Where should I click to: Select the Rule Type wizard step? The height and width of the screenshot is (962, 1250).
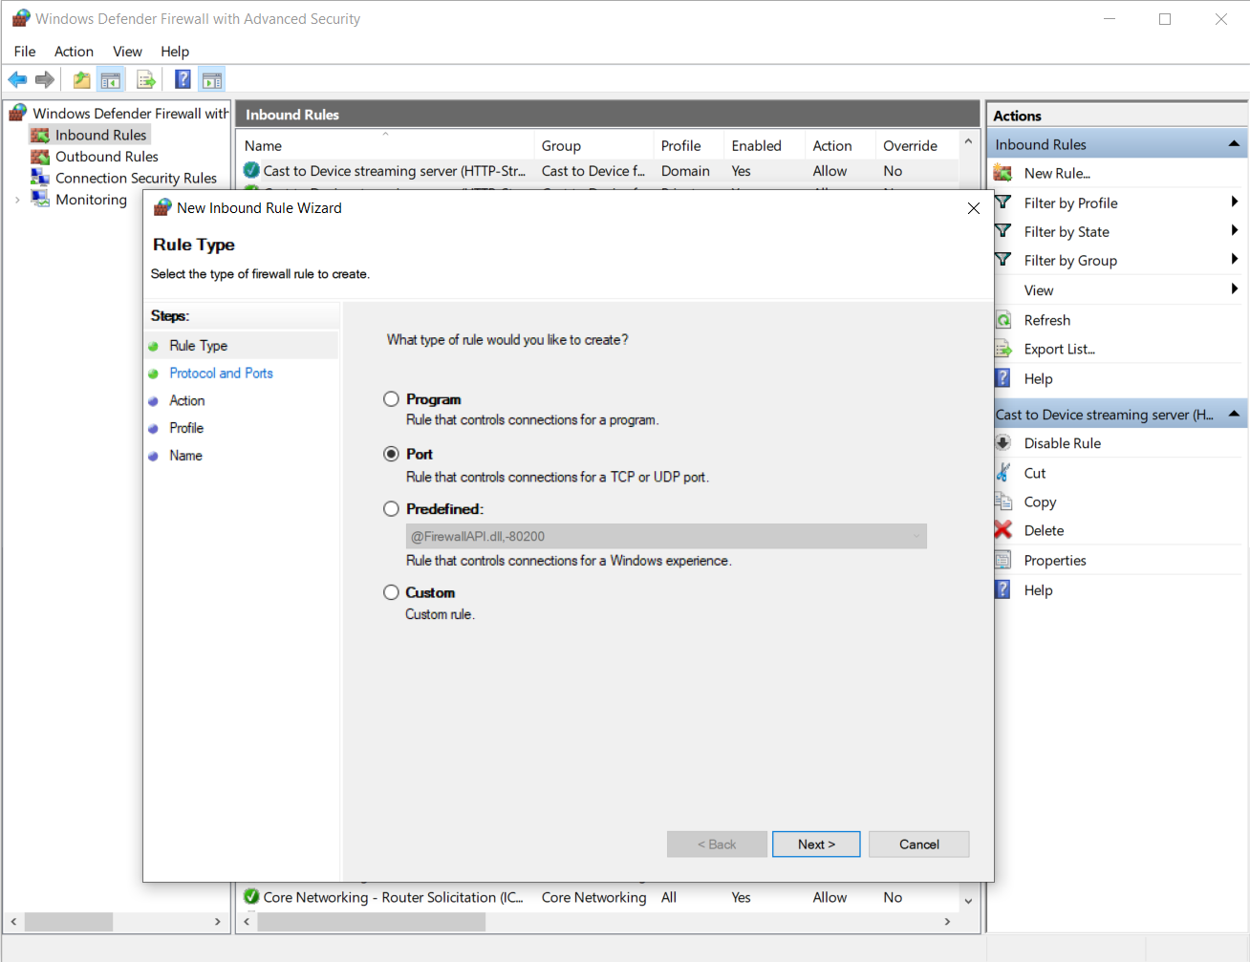pos(199,346)
